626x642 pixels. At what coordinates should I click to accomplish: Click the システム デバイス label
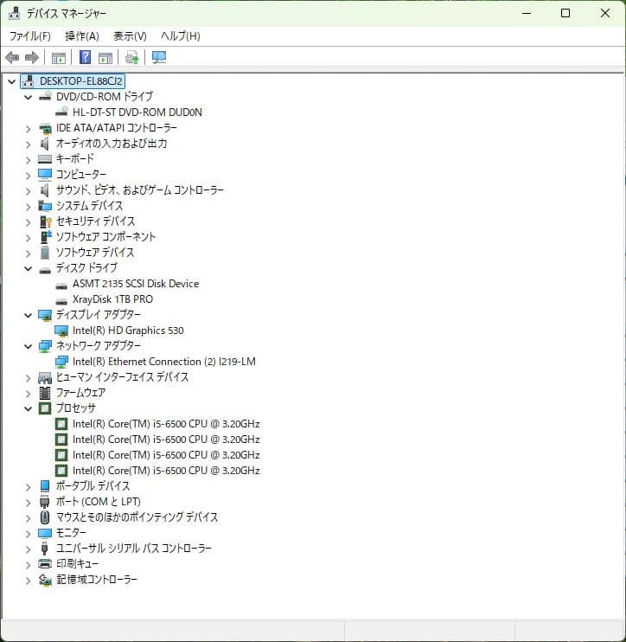(89, 206)
